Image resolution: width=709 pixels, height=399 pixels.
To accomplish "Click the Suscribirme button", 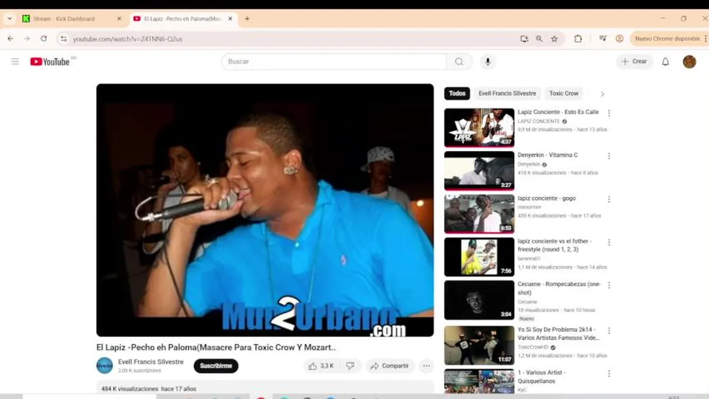I will [216, 366].
